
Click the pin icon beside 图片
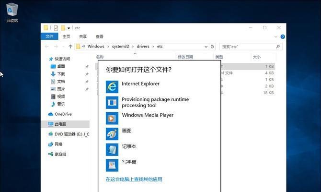(87, 89)
